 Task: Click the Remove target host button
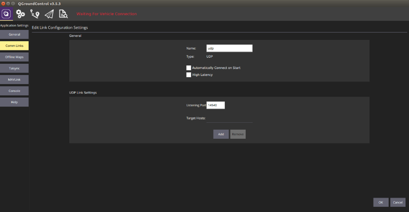pyautogui.click(x=238, y=134)
